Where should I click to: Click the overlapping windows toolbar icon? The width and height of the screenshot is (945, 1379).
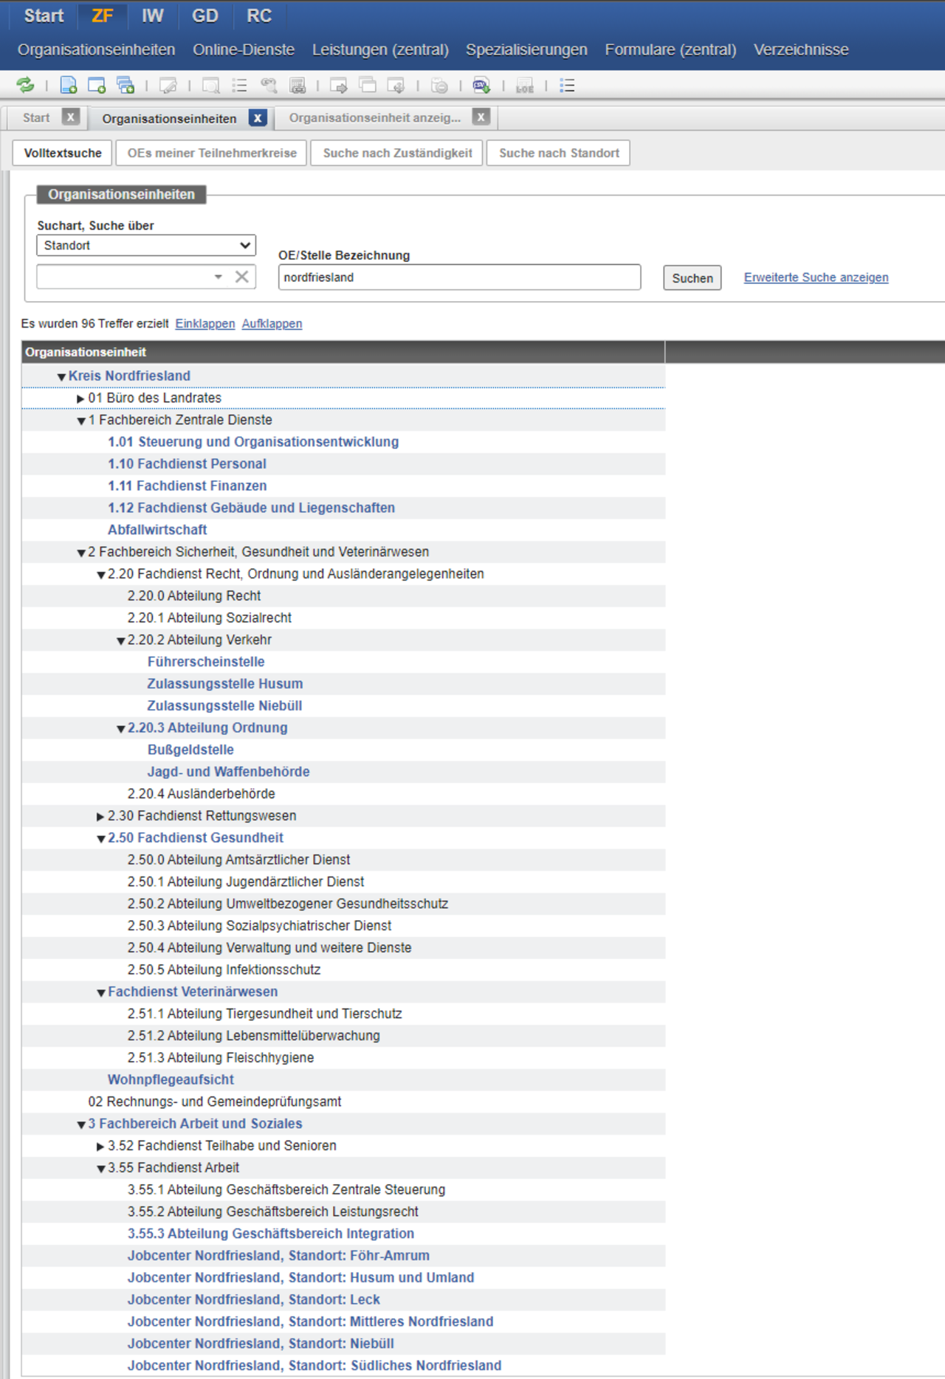[368, 86]
